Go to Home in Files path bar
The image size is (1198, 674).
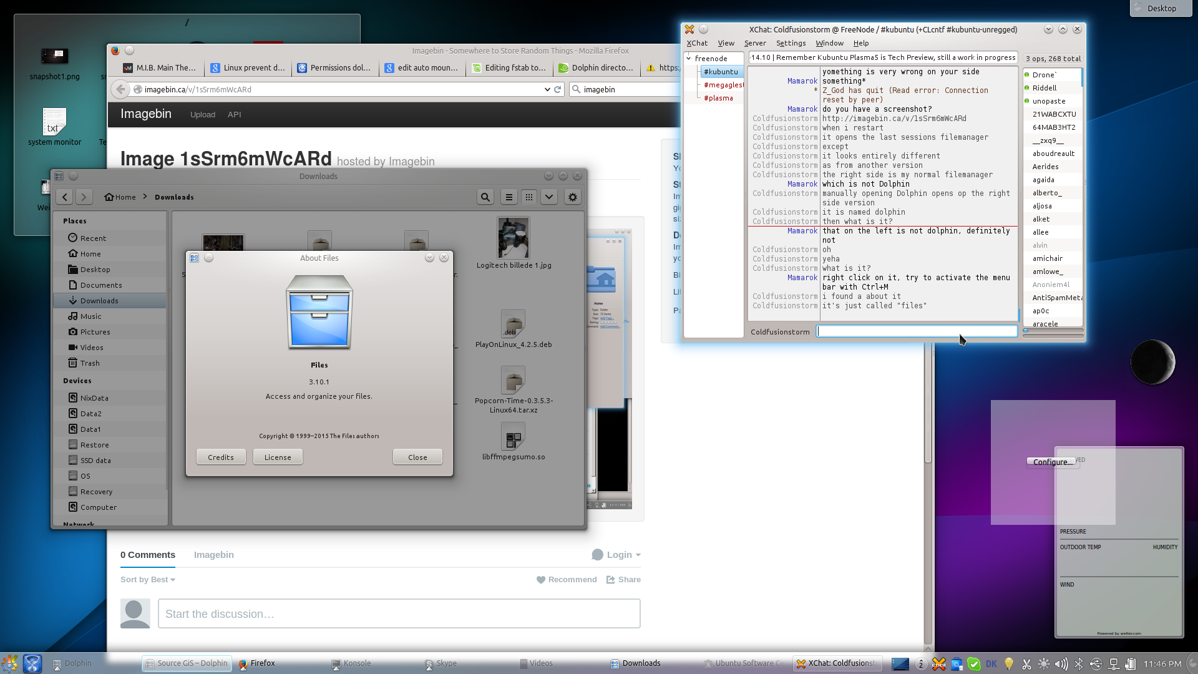click(120, 197)
